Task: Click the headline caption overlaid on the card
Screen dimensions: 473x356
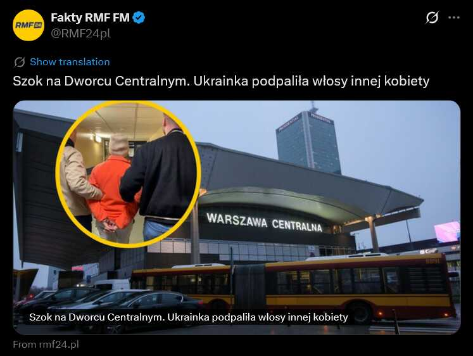Action: tap(189, 317)
